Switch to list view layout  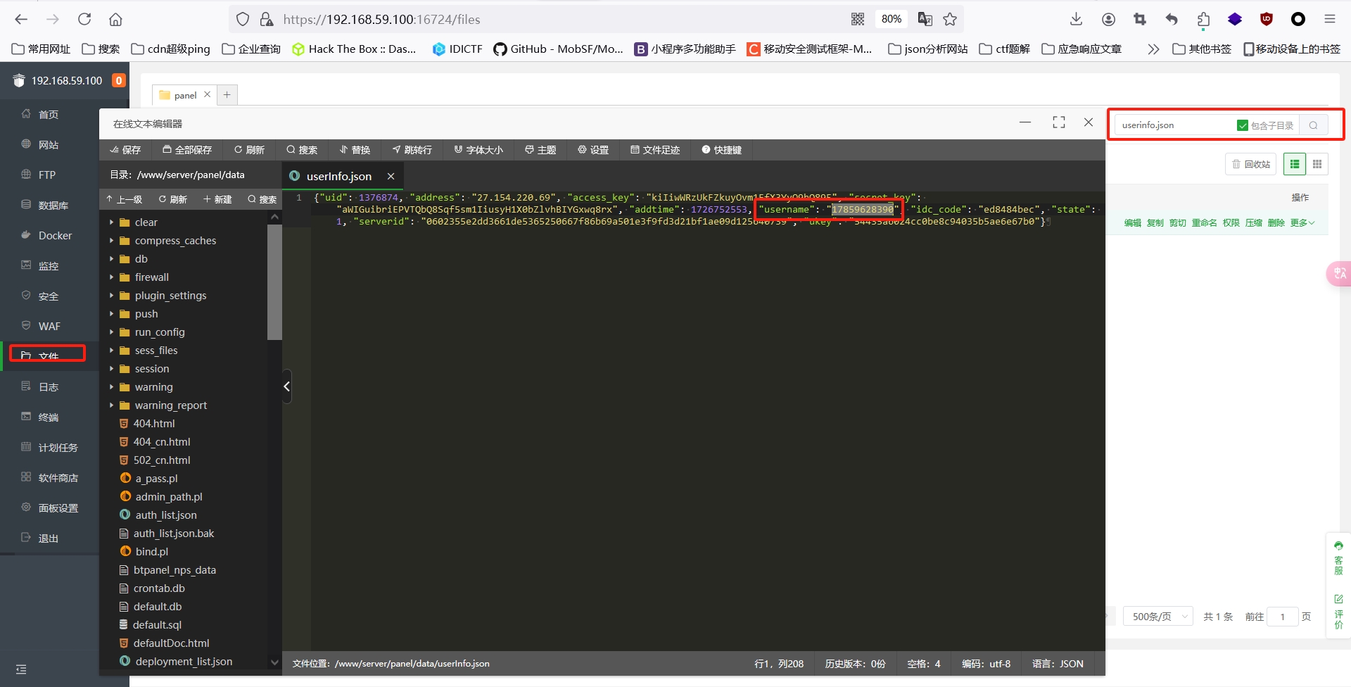coord(1295,164)
